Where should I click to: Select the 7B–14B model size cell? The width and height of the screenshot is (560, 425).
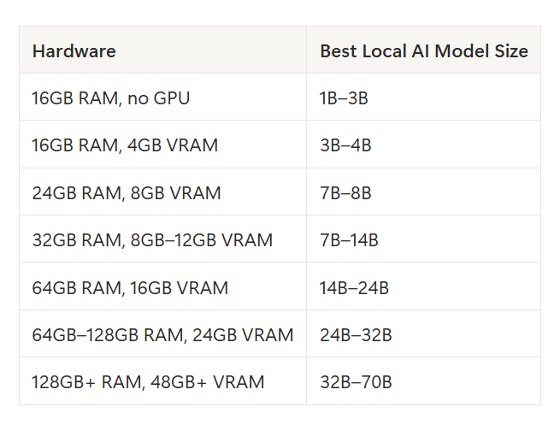click(423, 239)
